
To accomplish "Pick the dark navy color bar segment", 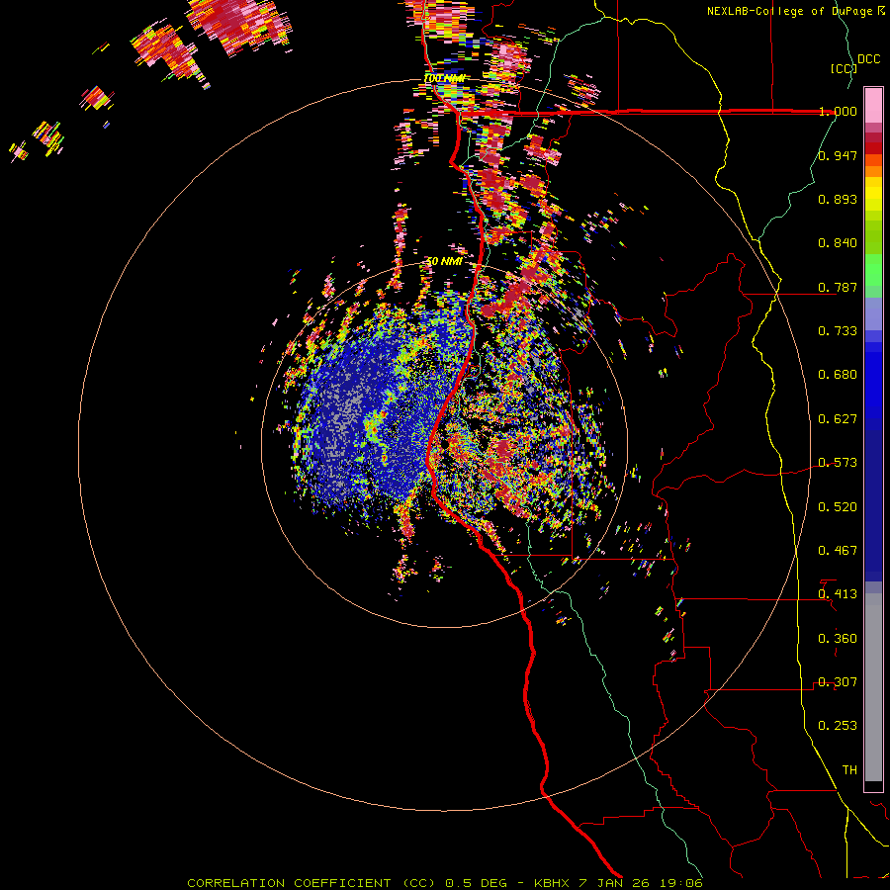I will tap(873, 499).
